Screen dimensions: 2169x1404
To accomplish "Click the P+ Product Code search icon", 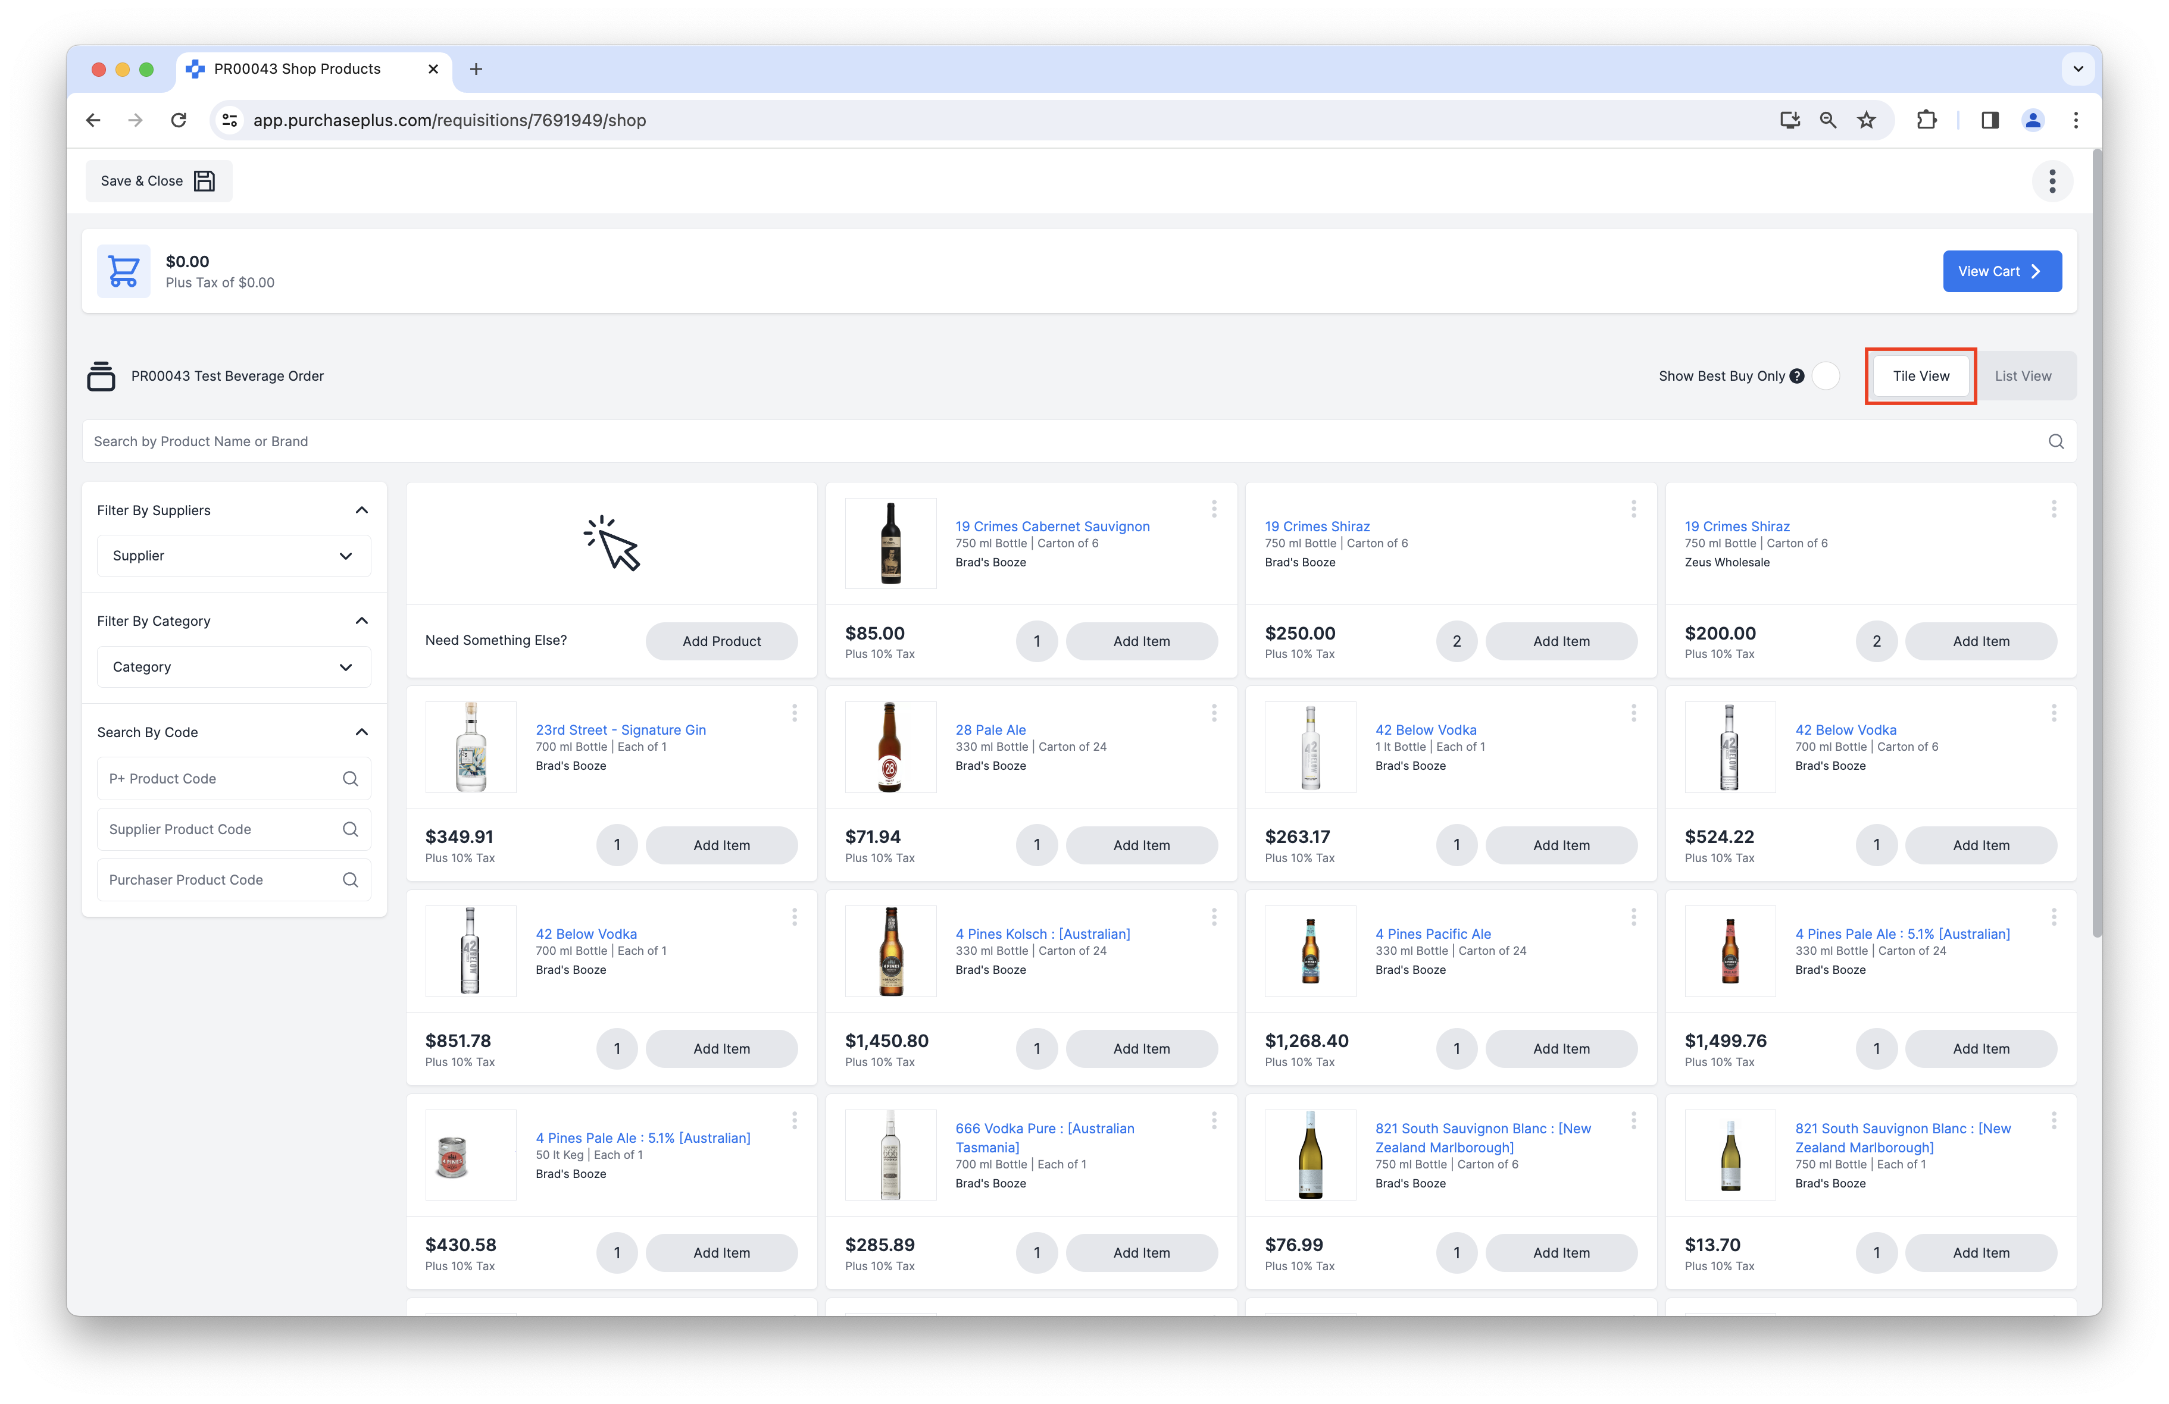I will 350,779.
